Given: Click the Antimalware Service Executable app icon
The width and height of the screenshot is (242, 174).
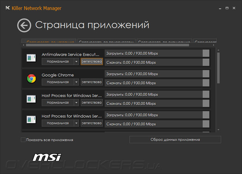Looking at the screenshot, I should (31, 58).
